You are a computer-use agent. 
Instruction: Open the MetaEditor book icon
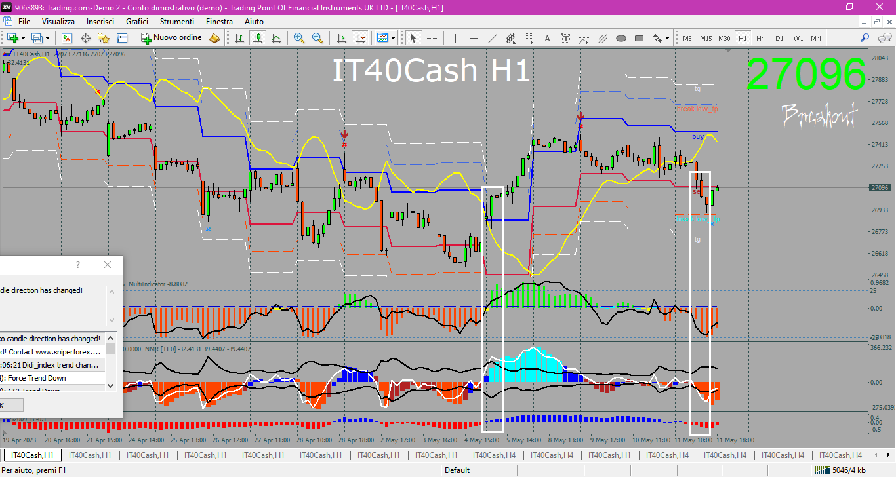coord(214,38)
